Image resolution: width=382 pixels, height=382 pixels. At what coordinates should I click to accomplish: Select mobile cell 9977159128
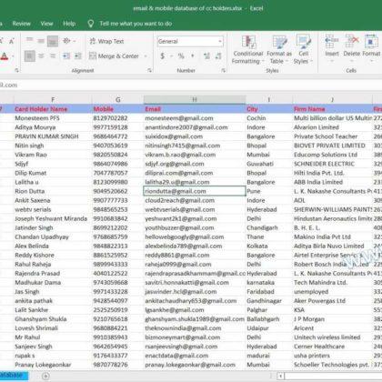tap(118, 127)
